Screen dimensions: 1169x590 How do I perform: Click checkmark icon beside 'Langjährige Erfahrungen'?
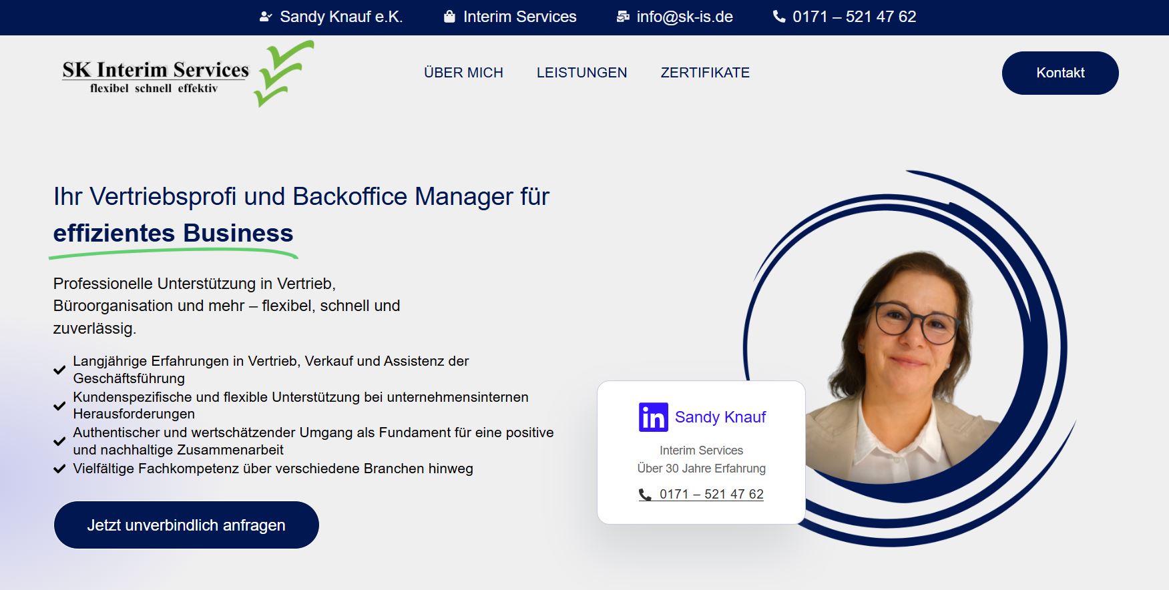click(59, 370)
